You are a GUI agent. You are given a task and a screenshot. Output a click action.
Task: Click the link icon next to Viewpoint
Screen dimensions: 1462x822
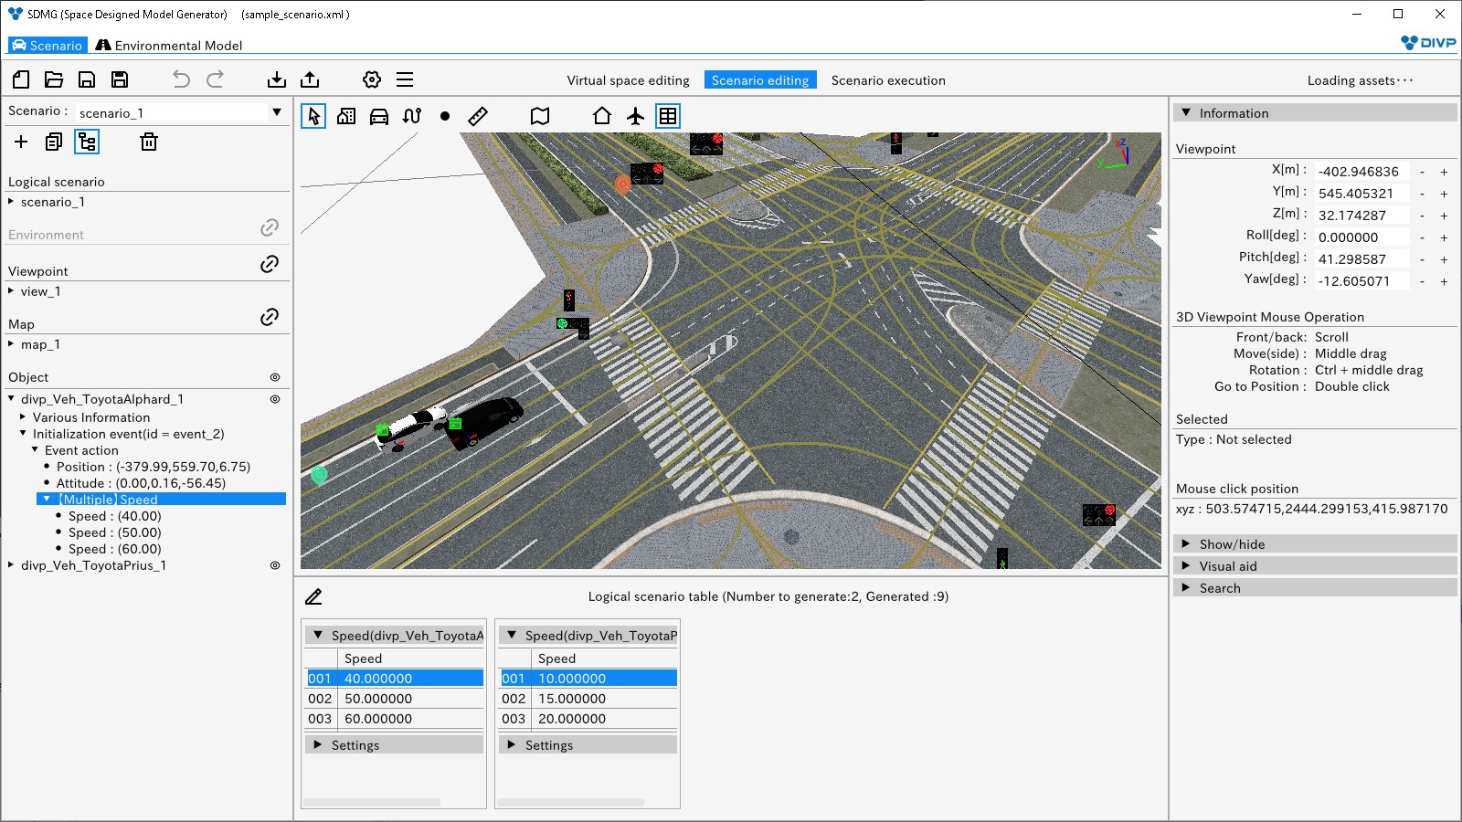pos(270,264)
